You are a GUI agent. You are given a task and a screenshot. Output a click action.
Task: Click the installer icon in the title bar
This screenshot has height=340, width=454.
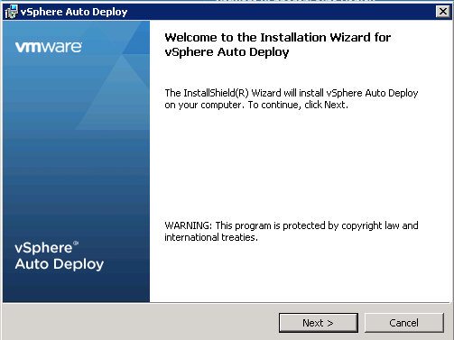11,12
